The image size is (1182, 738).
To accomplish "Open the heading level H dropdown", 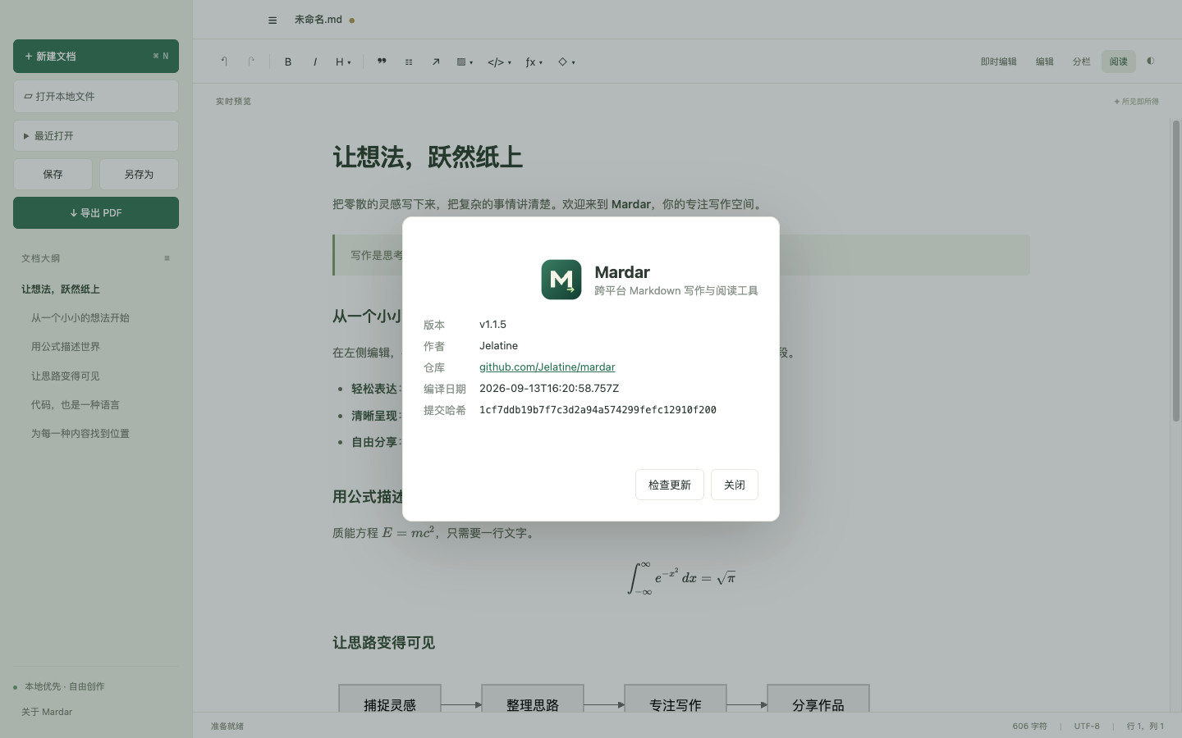I will tap(343, 61).
